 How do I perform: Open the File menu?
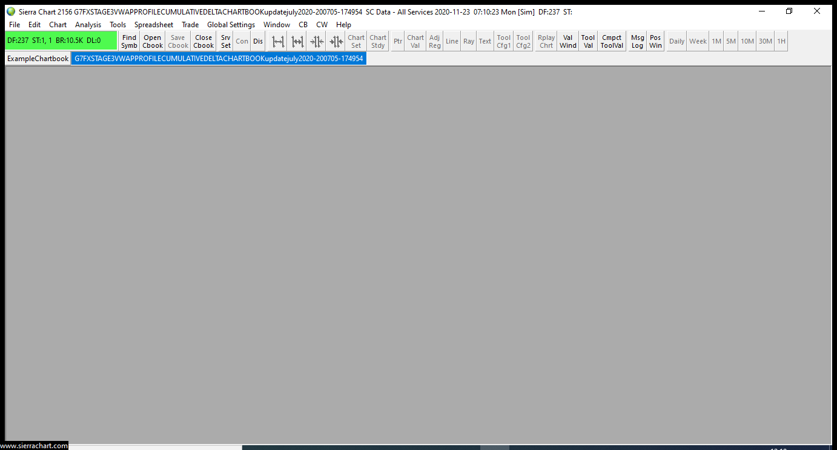click(x=15, y=25)
